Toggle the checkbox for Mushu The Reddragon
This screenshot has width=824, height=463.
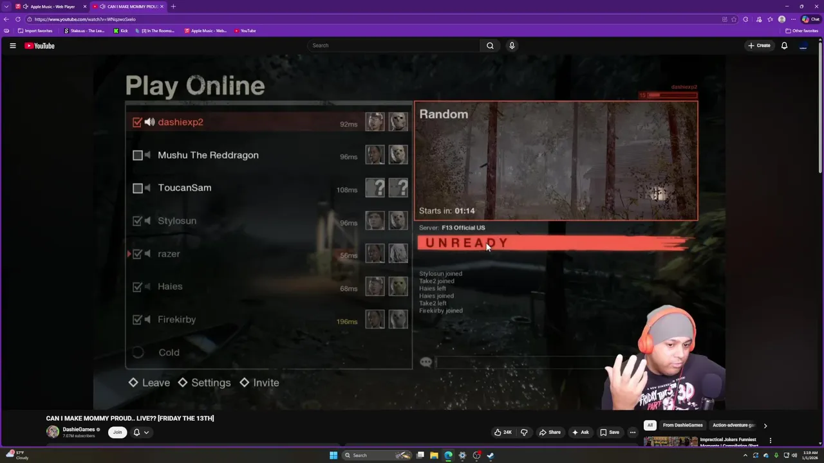[x=137, y=155]
